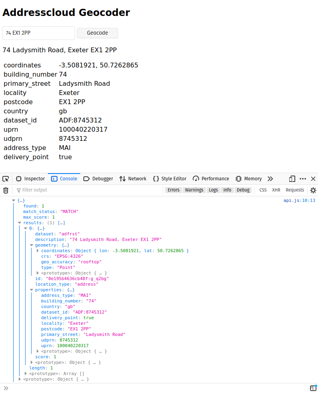Collapse the geometry object
The height and width of the screenshot is (395, 318).
32,245
